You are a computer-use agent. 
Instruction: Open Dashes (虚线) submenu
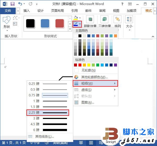point(96,90)
